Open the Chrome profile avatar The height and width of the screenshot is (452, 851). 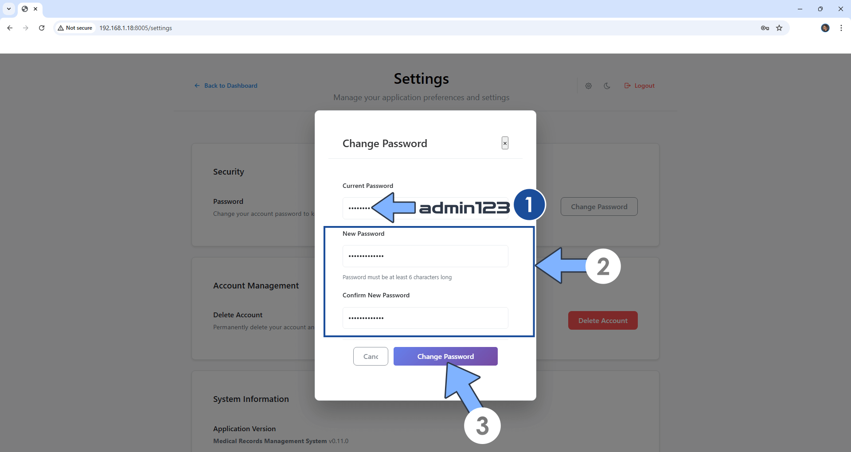pyautogui.click(x=825, y=28)
